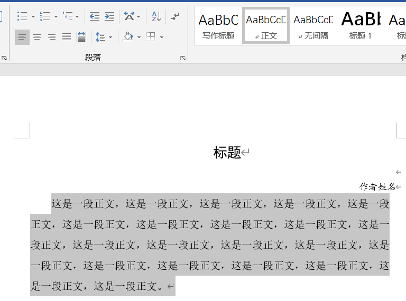Click the empty paragraph mark above 作者姓名
Screen dimensions: 406x301
pos(399,172)
